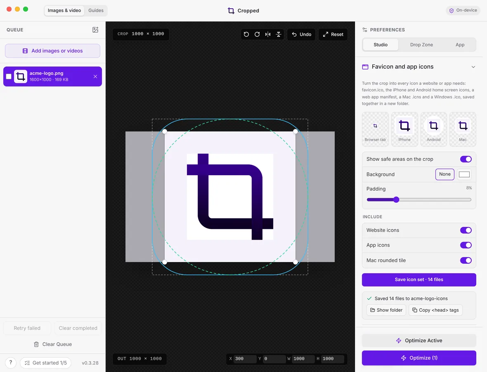The height and width of the screenshot is (372, 487).
Task: Click the Y position field
Action: (274, 359)
